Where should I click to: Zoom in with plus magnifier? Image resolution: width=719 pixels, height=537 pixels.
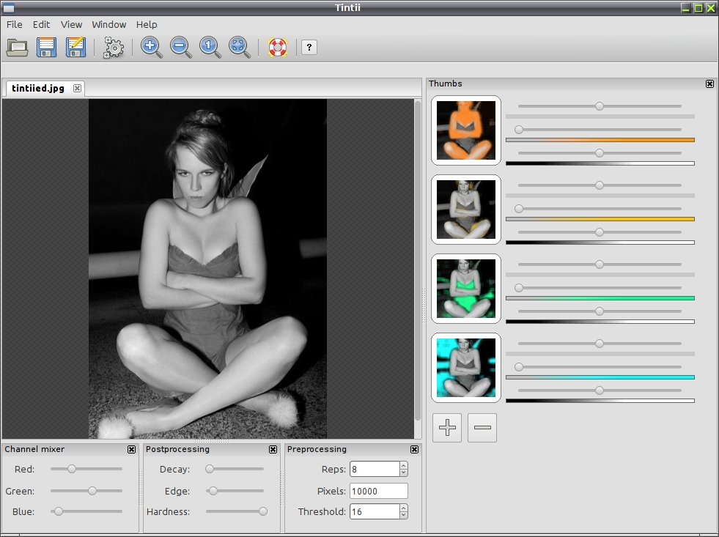coord(151,47)
